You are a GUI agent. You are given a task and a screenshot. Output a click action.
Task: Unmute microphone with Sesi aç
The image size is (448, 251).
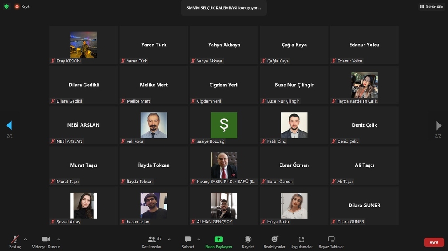[15, 242]
